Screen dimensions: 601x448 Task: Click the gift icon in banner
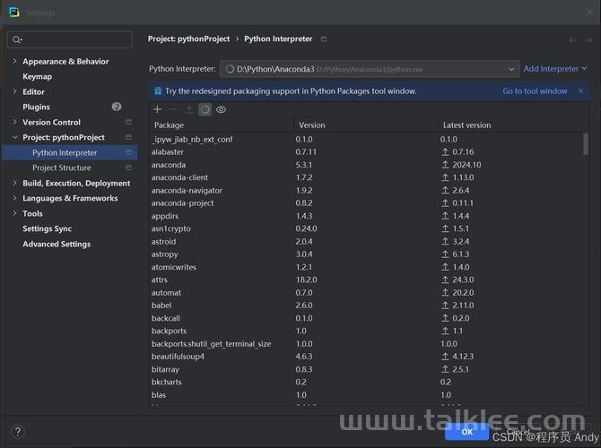coord(158,90)
